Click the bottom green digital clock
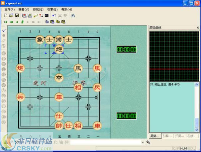Image resolution: width=201 pixels, height=152 pixels. point(127,116)
